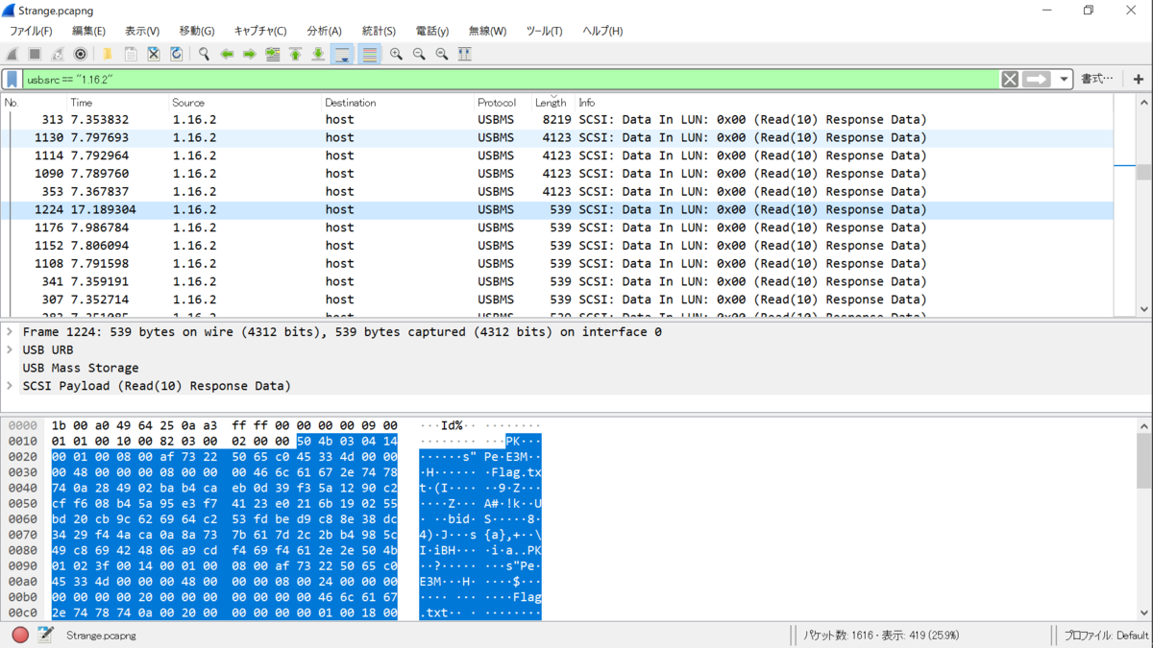The width and height of the screenshot is (1153, 648).
Task: Open the ファイル(F) menu
Action: (31, 31)
